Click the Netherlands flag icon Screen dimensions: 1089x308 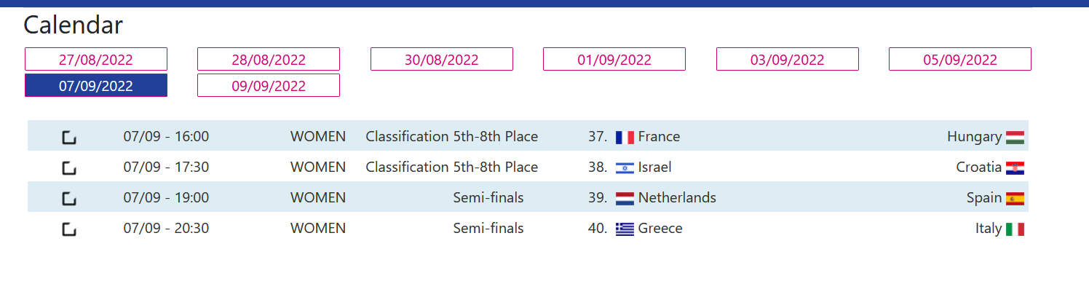[625, 198]
